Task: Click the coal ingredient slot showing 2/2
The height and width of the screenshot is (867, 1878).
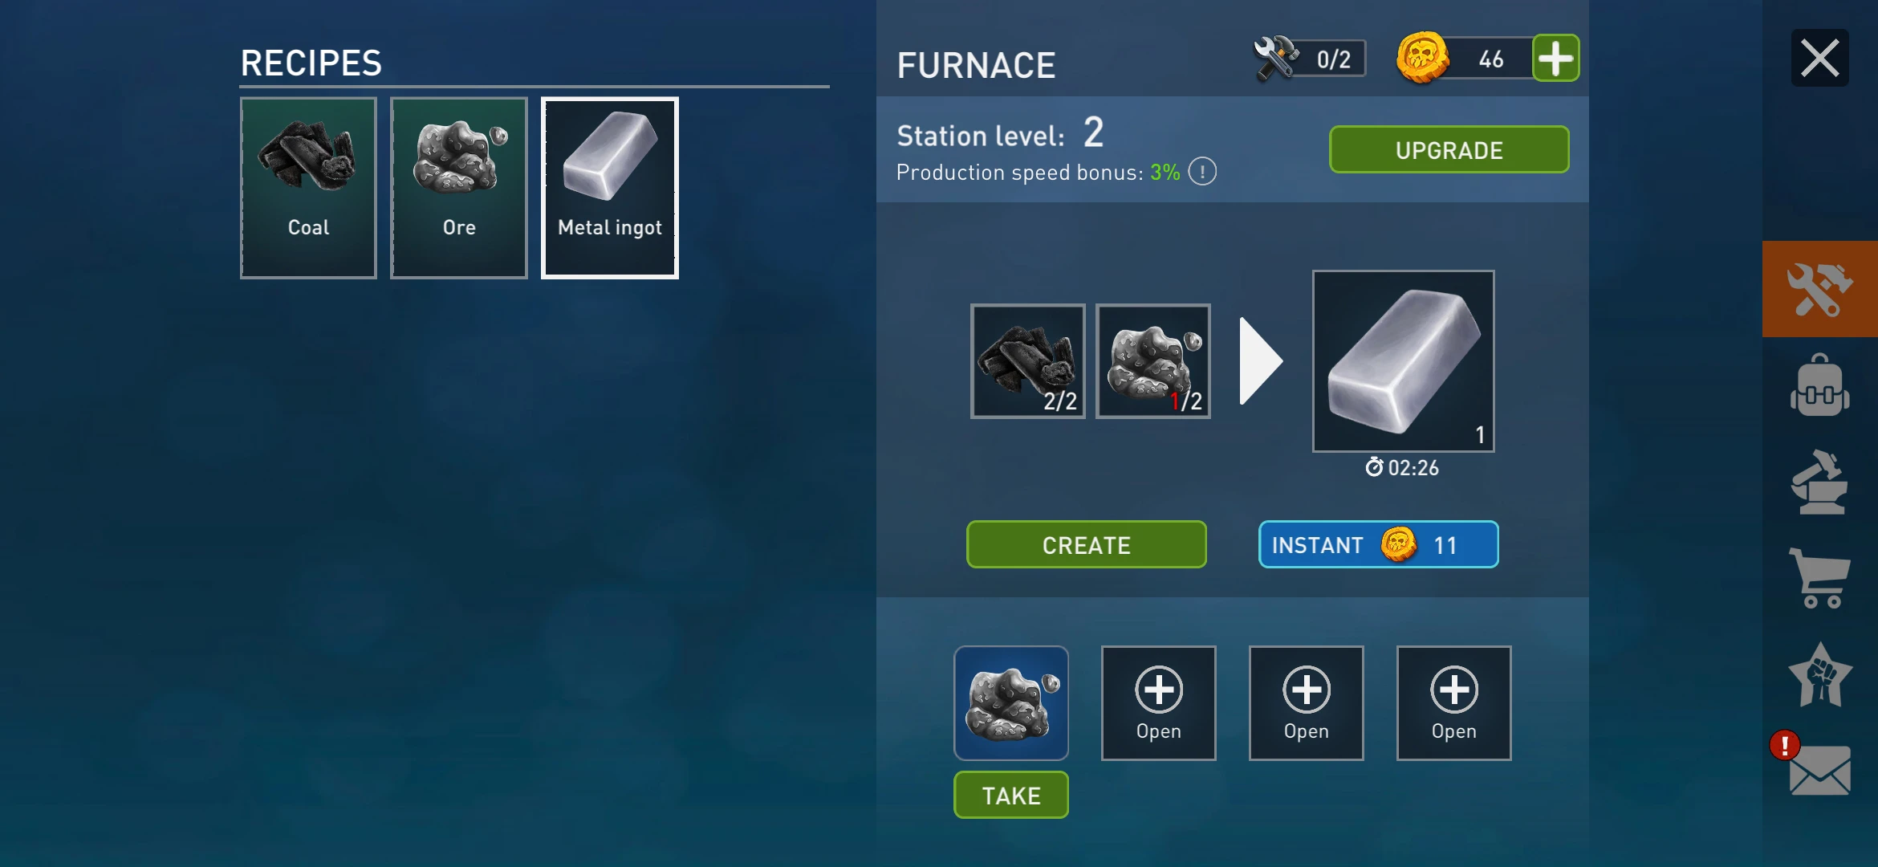Action: [x=1027, y=361]
